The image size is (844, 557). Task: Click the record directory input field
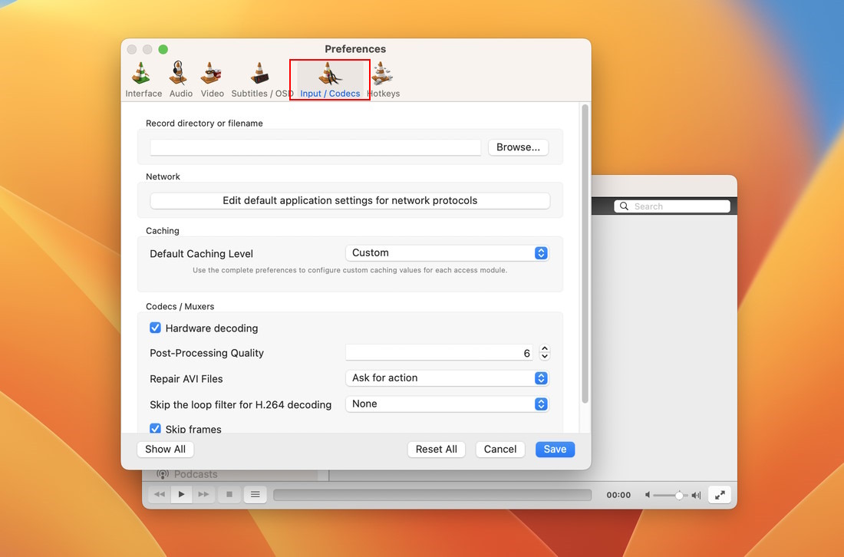coord(315,147)
